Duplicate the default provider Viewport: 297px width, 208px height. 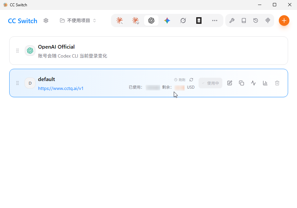pos(241,83)
